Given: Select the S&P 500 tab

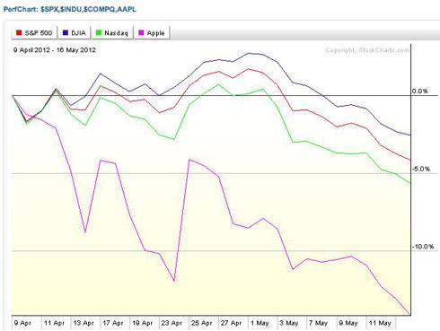Looking at the screenshot, I should (x=34, y=33).
